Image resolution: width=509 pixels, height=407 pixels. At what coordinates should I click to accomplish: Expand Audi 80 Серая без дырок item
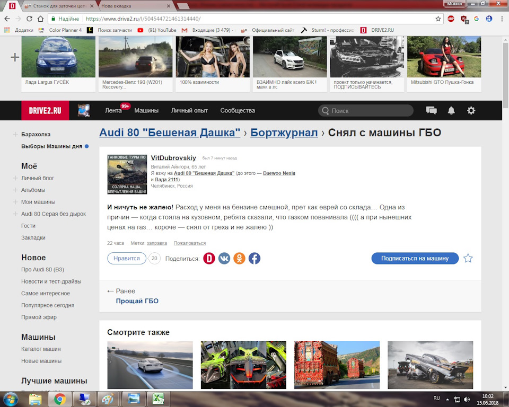[15, 214]
